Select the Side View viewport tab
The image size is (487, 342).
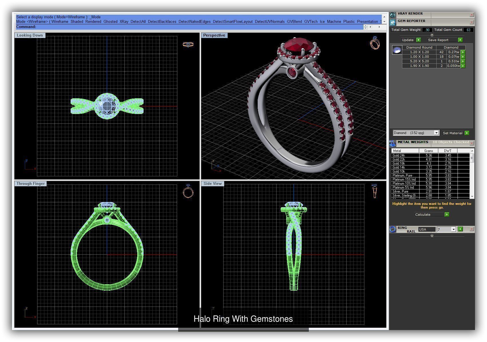click(212, 184)
